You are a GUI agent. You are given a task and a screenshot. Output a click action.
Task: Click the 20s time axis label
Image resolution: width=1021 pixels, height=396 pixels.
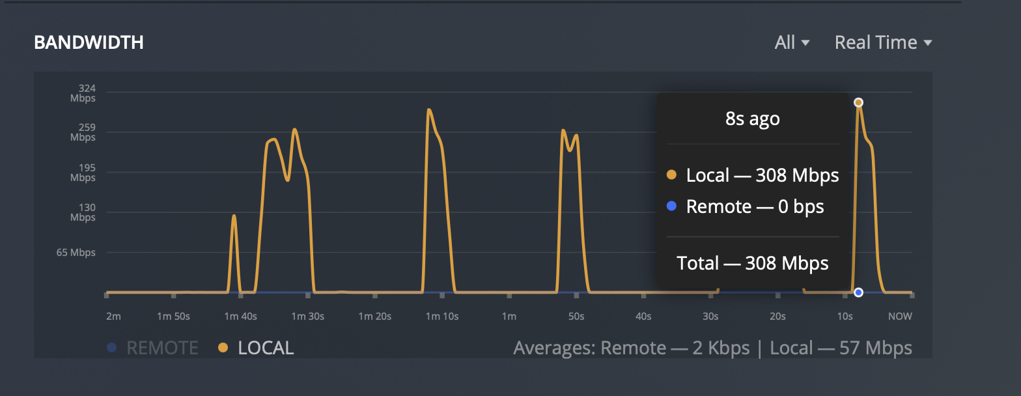[x=777, y=317]
